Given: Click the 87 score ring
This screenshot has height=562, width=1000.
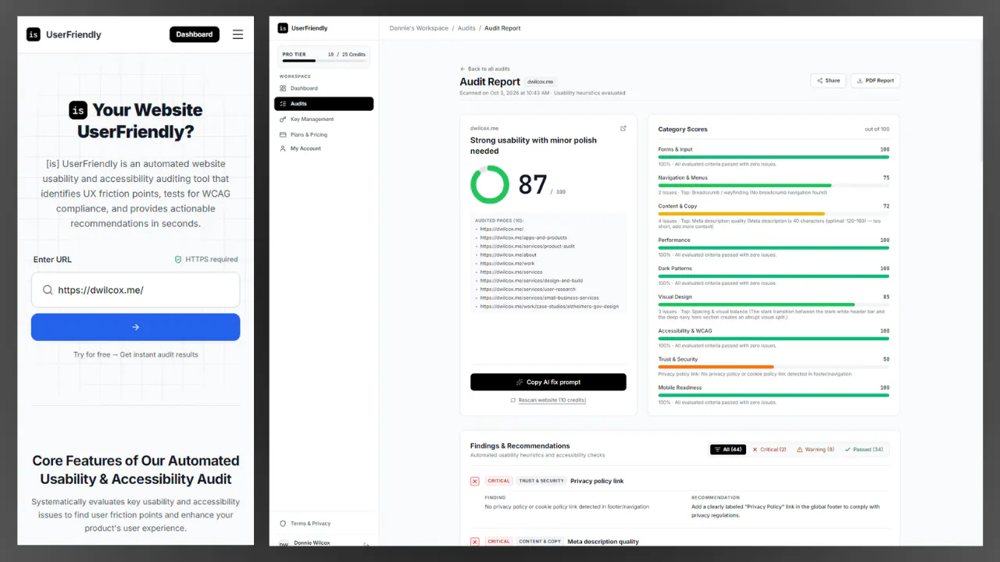Looking at the screenshot, I should pos(490,185).
